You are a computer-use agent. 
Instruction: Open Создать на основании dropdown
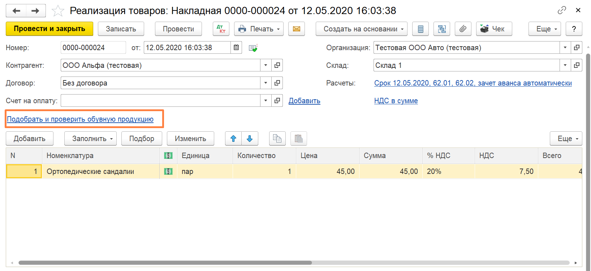pyautogui.click(x=362, y=29)
